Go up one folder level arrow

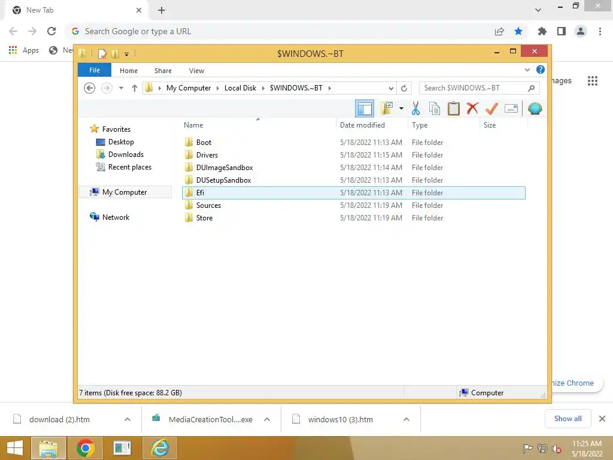click(135, 88)
